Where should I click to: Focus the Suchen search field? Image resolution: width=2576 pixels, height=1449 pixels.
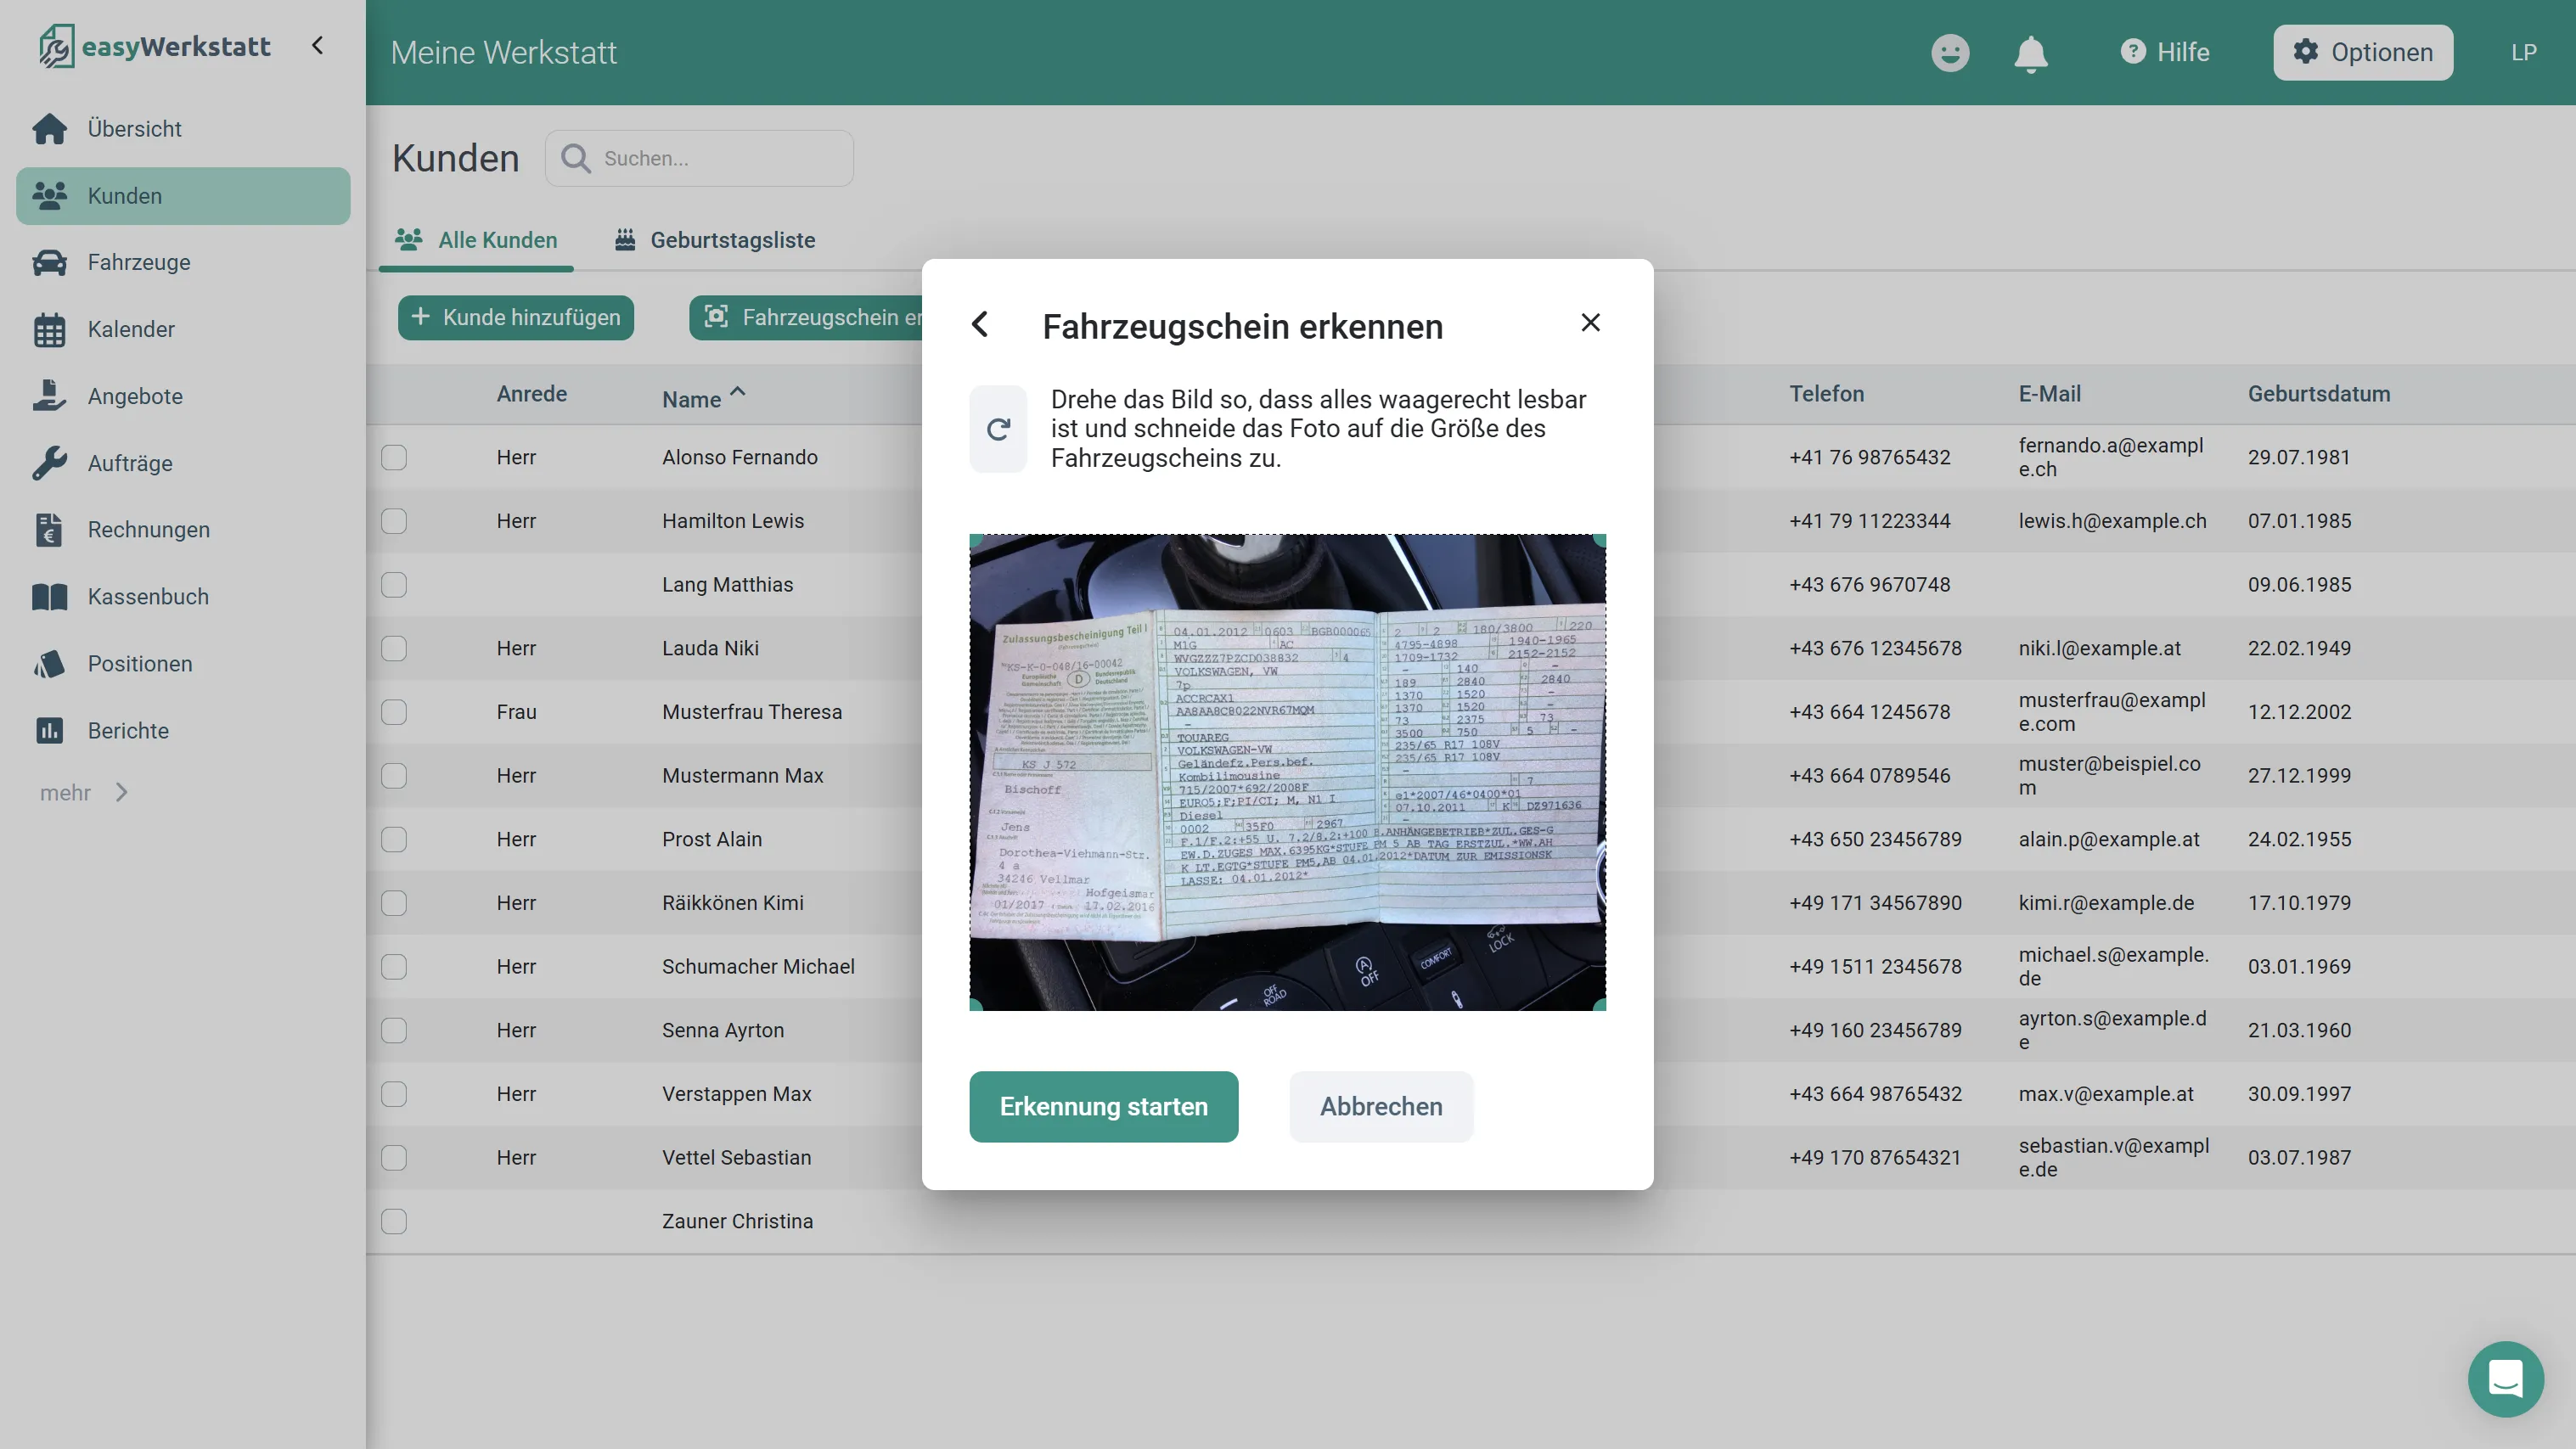click(x=699, y=158)
